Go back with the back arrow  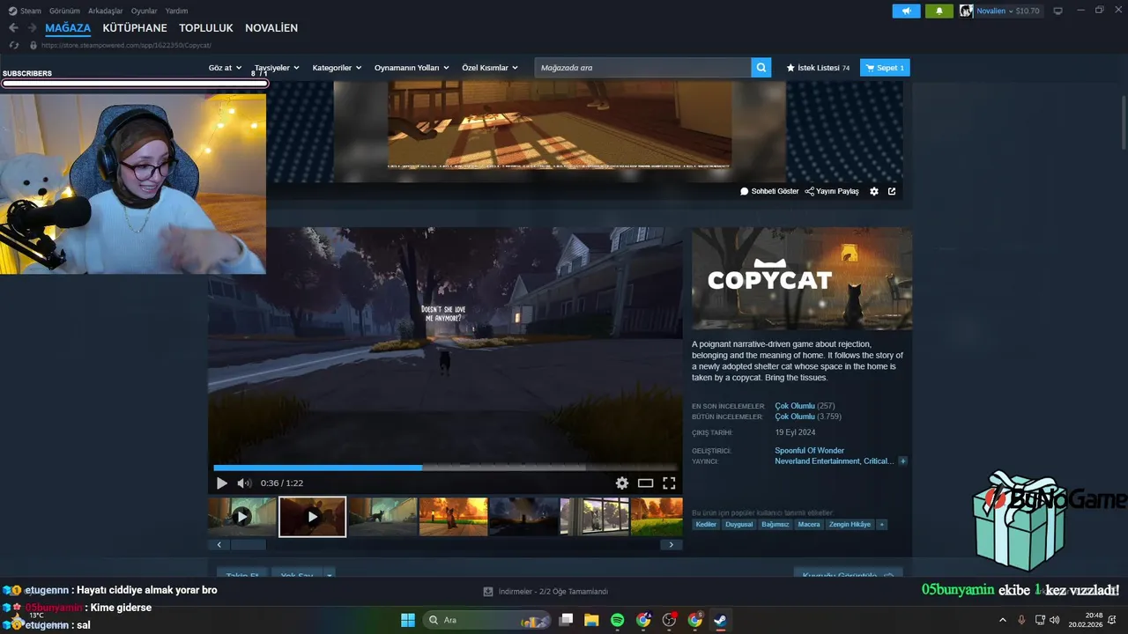pos(13,28)
